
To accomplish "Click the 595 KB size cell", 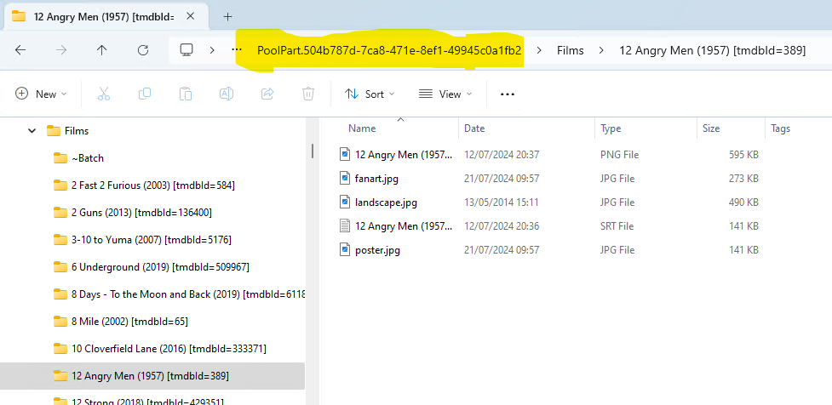I will [x=743, y=155].
